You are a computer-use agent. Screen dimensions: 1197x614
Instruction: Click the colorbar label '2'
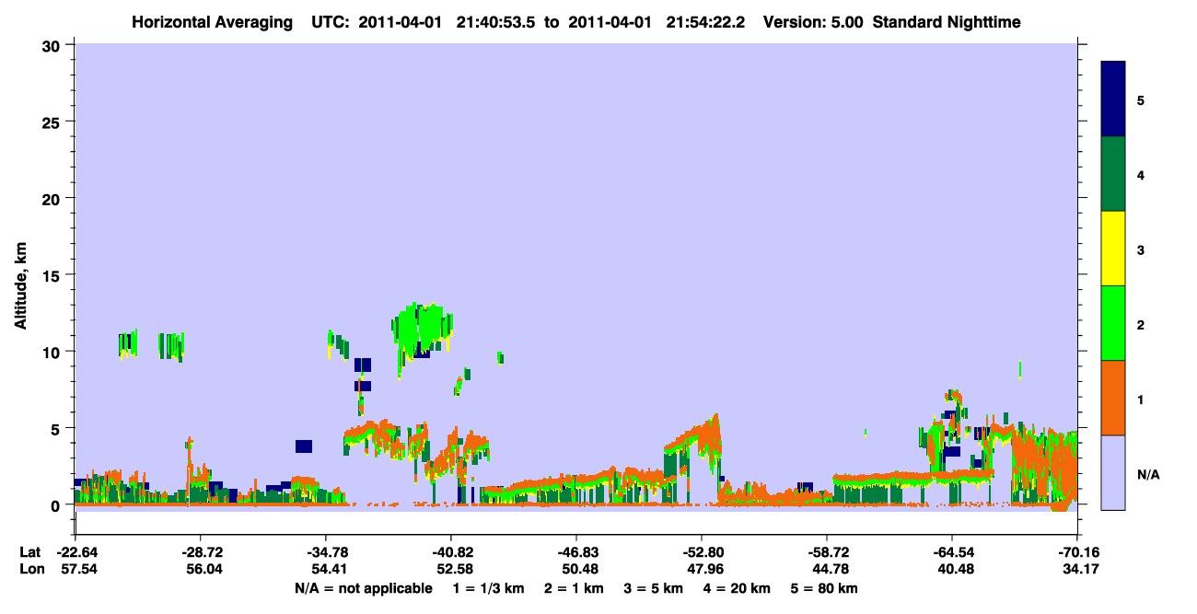(x=1140, y=325)
